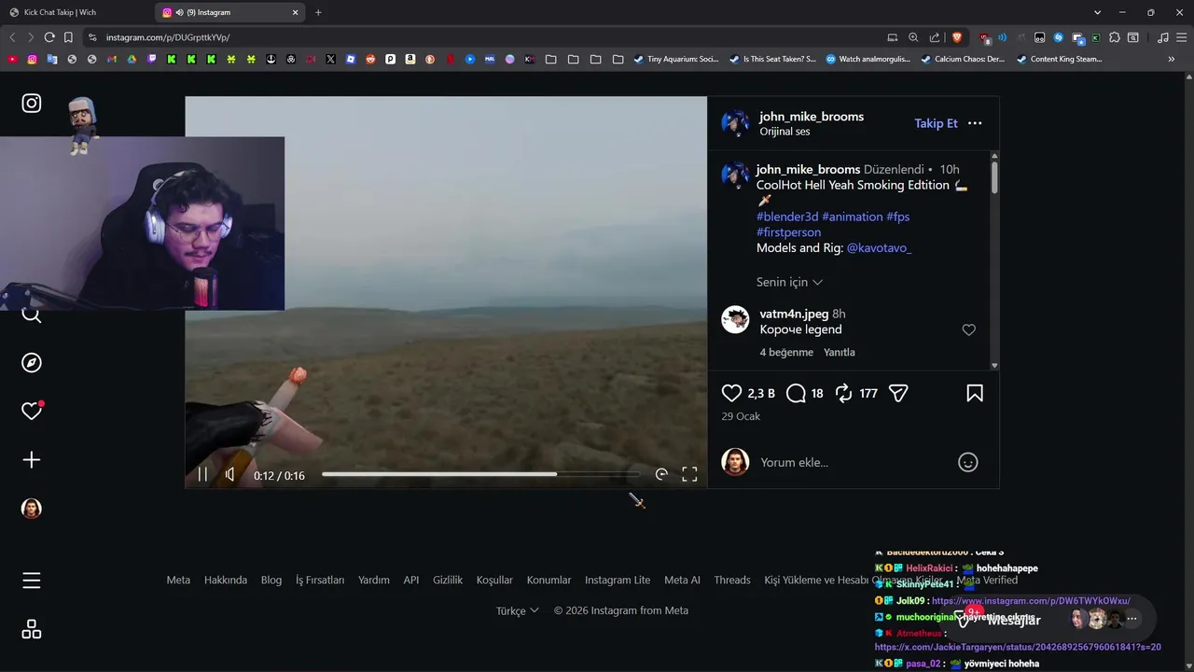Image resolution: width=1194 pixels, height=672 pixels.
Task: Open the Türkçe language dropdown in footer
Action: pyautogui.click(x=517, y=610)
